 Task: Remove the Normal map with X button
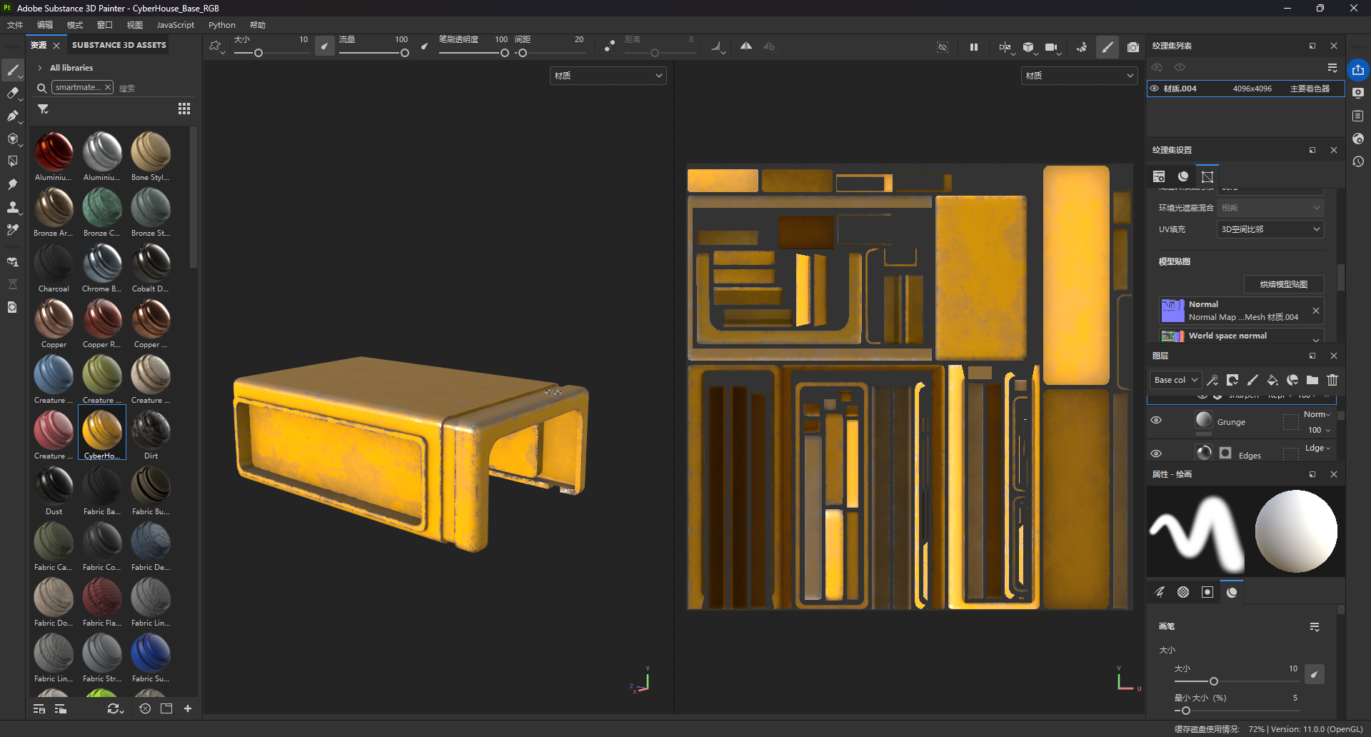coord(1315,310)
